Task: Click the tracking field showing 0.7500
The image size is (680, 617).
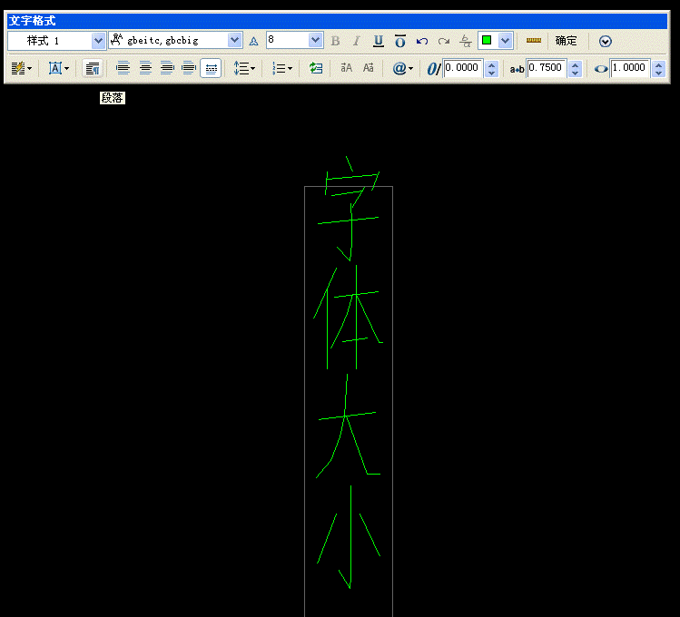Action: (x=546, y=68)
